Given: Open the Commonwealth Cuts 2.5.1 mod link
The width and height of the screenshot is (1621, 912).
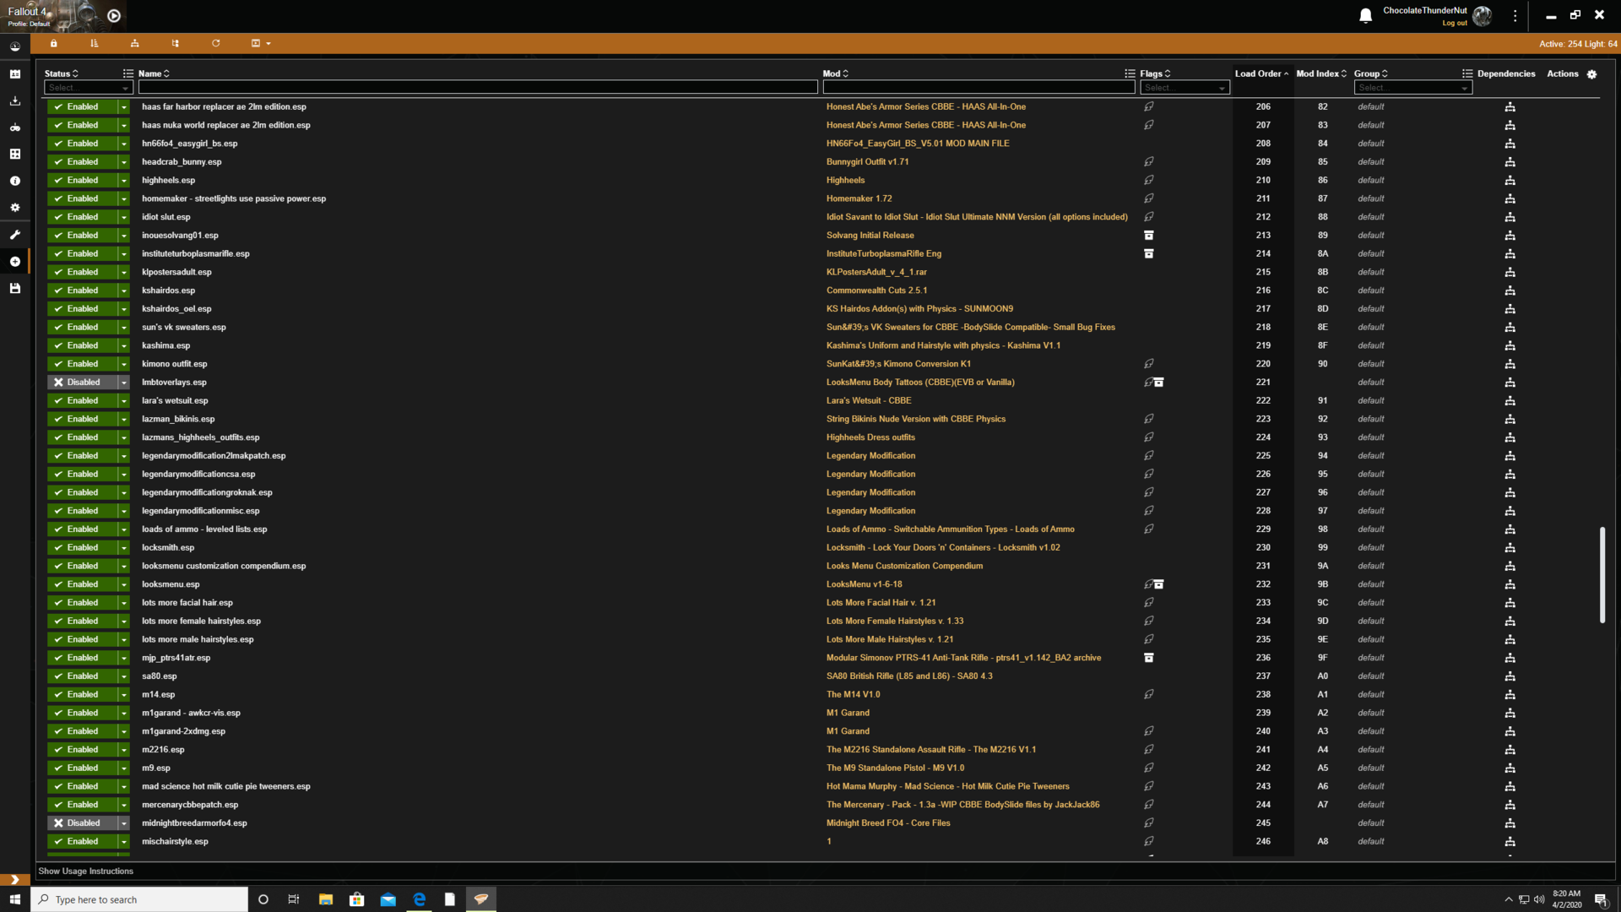Looking at the screenshot, I should (x=876, y=290).
